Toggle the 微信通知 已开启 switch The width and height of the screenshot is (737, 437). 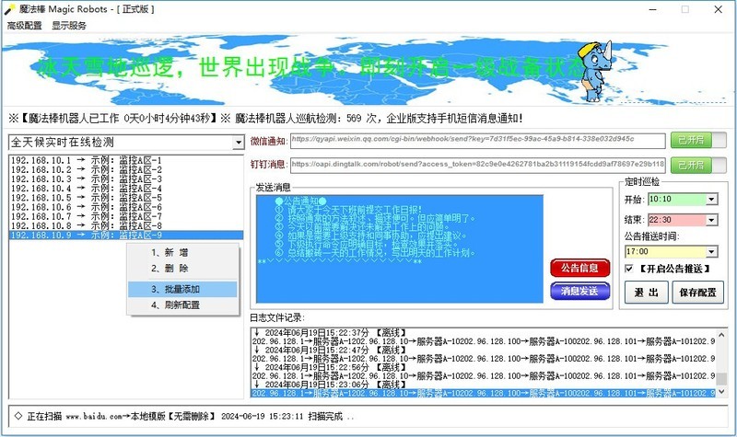tap(698, 141)
